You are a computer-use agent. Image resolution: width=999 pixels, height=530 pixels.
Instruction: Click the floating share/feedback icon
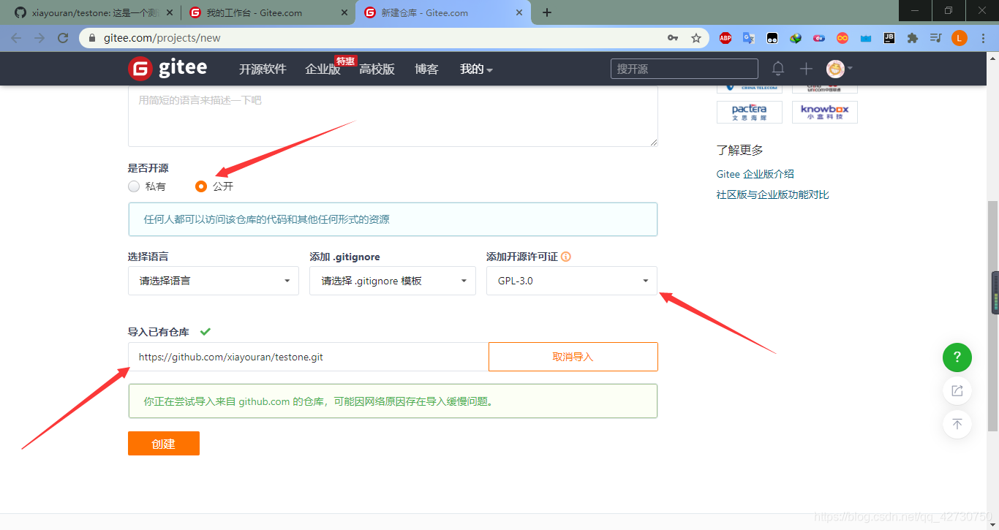(x=957, y=391)
